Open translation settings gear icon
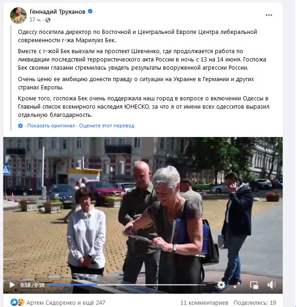 coord(20,126)
